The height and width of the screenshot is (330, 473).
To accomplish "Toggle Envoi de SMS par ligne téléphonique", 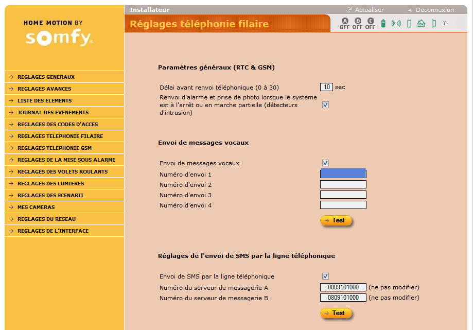I will 325,276.
